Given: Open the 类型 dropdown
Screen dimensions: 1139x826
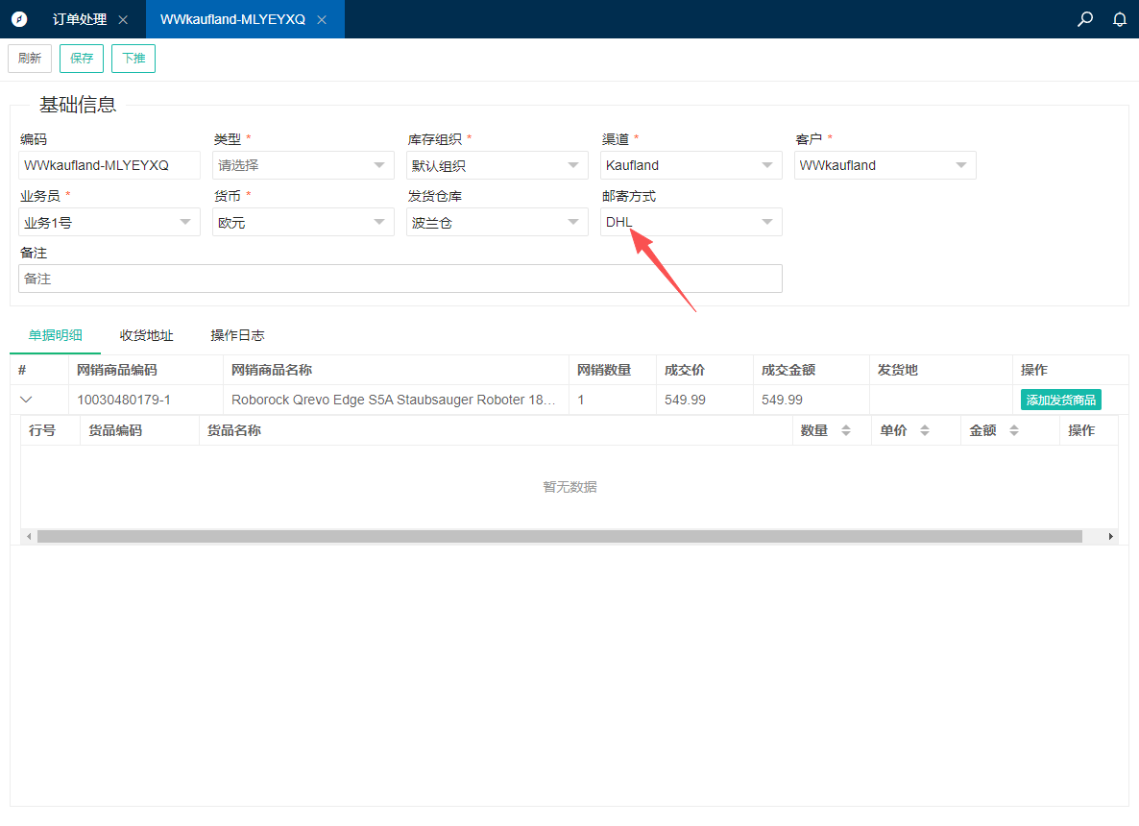Looking at the screenshot, I should [303, 165].
